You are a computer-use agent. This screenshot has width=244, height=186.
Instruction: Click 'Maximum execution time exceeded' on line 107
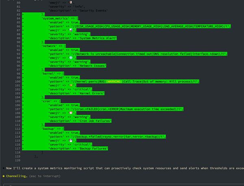point(148,109)
